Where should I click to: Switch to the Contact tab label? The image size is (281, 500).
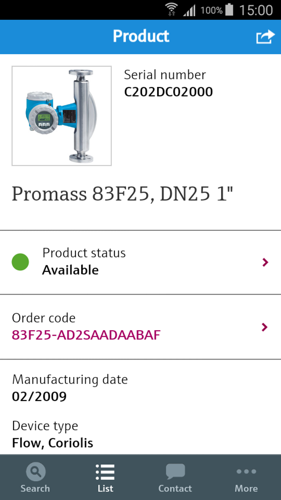[x=175, y=488]
